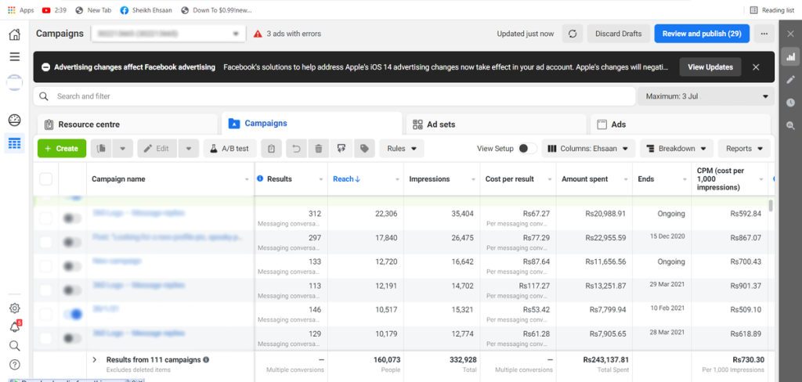This screenshot has width=802, height=382.
Task: Click the refresh data icon
Action: pos(573,34)
